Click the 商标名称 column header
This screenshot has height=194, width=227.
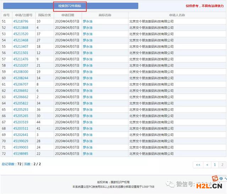click(x=105, y=15)
